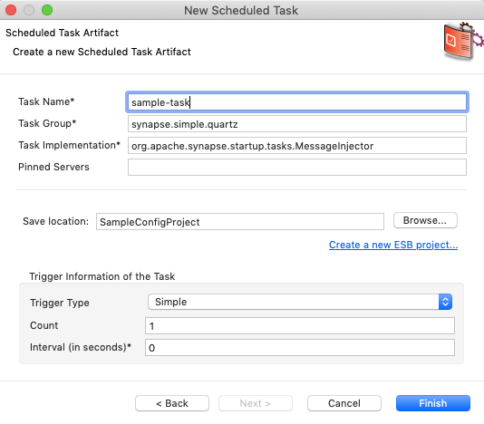
Task: Click the New Scheduled Task title bar
Action: 241,10
